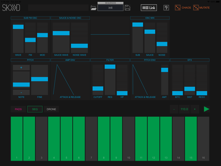Enable sequencer step 10
The height and width of the screenshot is (166, 221).
coord(129,138)
